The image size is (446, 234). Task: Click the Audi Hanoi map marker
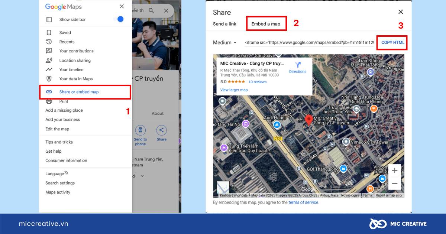pos(277,125)
